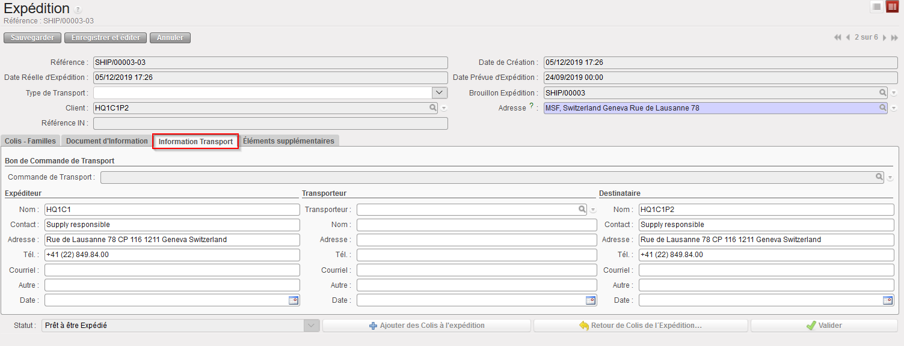
Task: Switch to Éléments supplémentaires tab
Action: click(289, 141)
